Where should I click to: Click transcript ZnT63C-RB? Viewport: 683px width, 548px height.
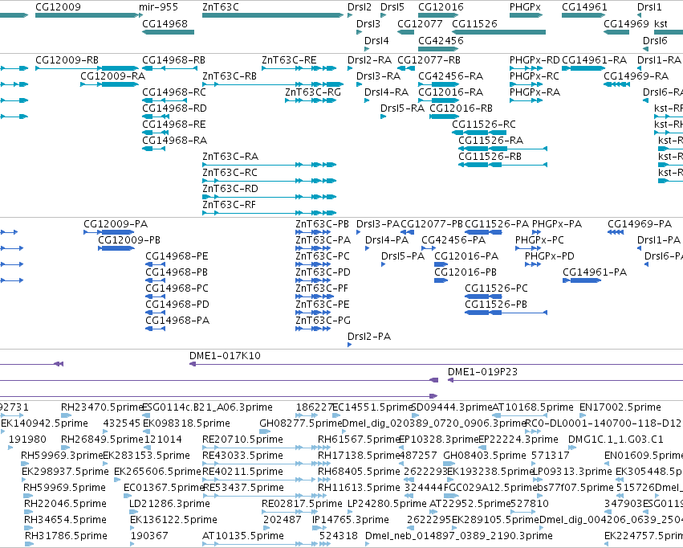[x=273, y=84]
